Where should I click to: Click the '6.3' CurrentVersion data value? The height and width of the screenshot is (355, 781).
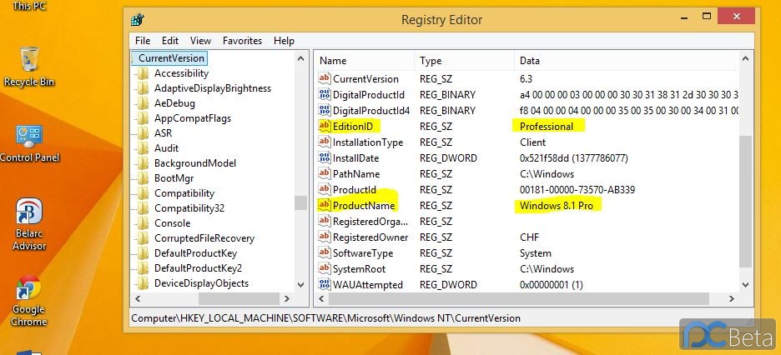(x=527, y=78)
